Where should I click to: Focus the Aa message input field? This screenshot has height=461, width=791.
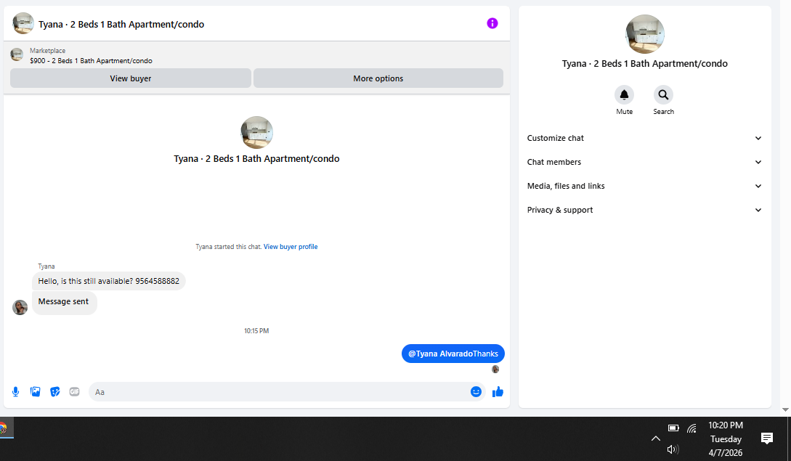pyautogui.click(x=277, y=392)
